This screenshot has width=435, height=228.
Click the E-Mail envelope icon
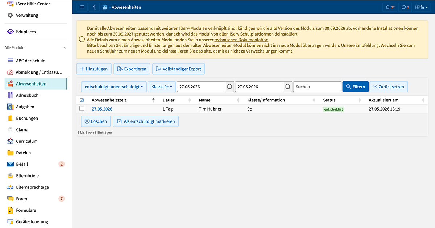tap(10, 164)
